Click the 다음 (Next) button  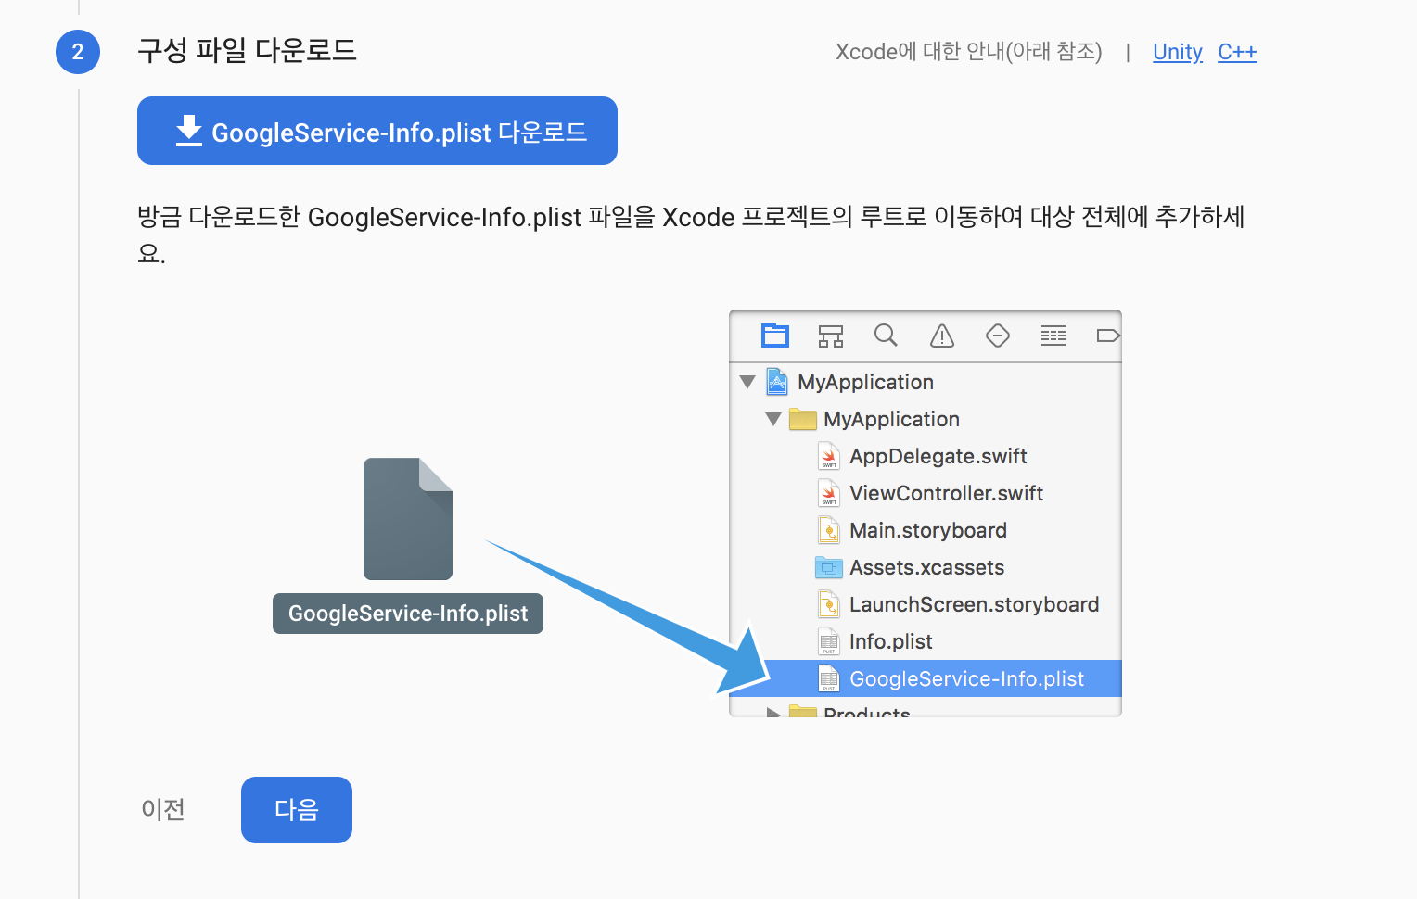(297, 810)
